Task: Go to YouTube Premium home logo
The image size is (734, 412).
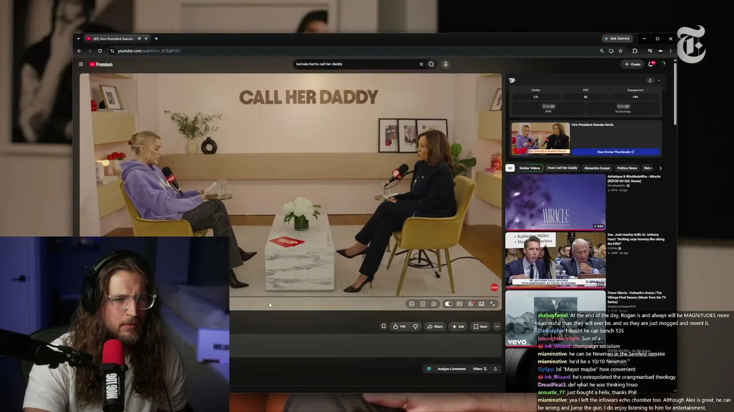Action: point(101,64)
